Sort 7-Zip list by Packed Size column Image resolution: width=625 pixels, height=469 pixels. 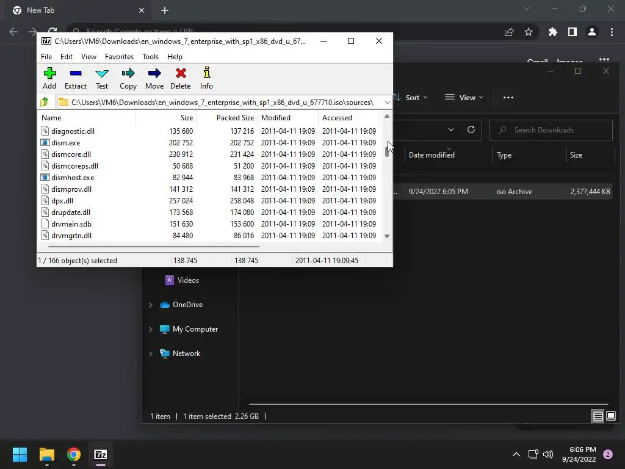[226, 118]
